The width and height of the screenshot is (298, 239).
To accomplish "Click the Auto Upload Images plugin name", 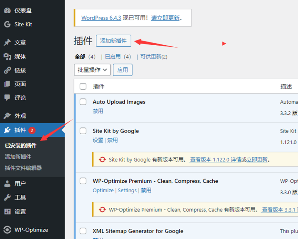I will 119,102.
